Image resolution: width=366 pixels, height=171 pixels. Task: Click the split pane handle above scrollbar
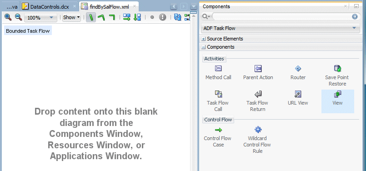(x=194, y=12)
